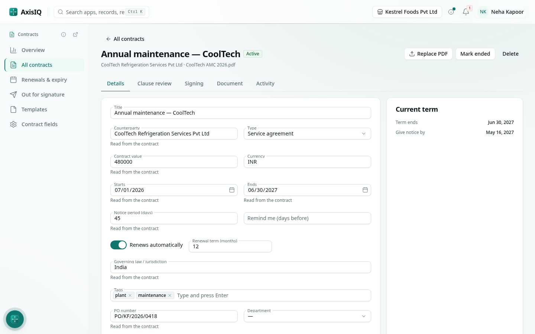Click the Contract value field
The width and height of the screenshot is (535, 334).
coord(174,162)
